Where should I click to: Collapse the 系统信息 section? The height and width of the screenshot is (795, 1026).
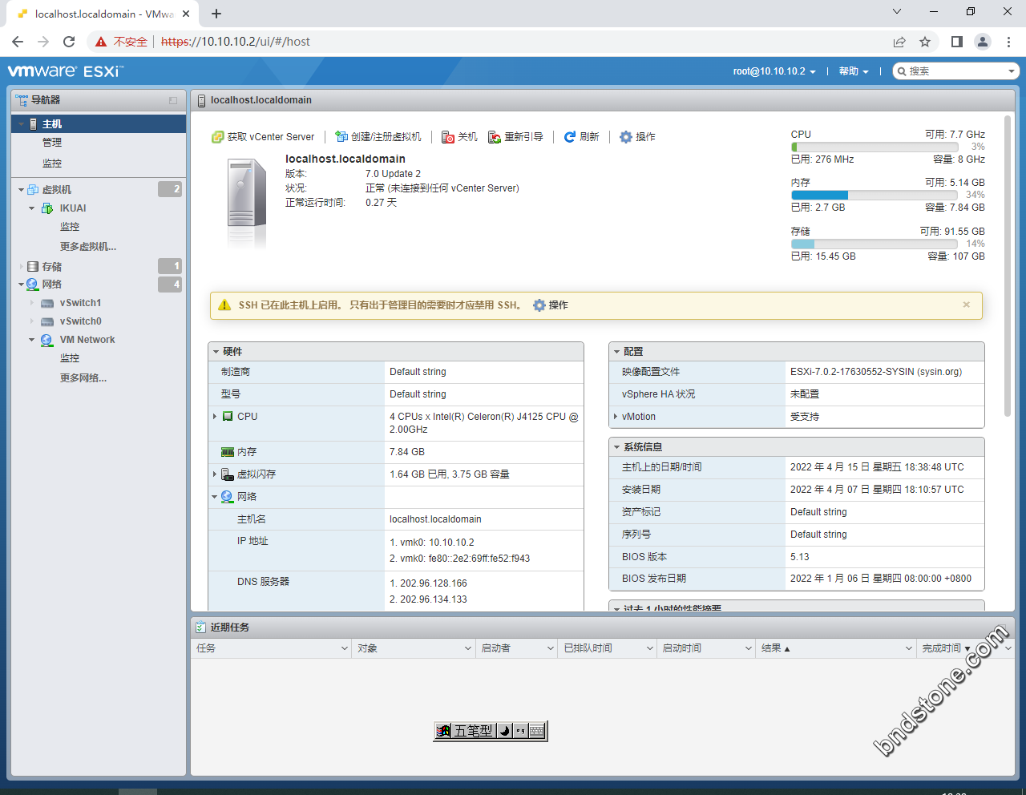(616, 447)
